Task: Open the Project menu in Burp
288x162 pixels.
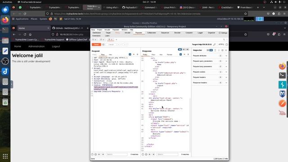Action: pos(99,30)
